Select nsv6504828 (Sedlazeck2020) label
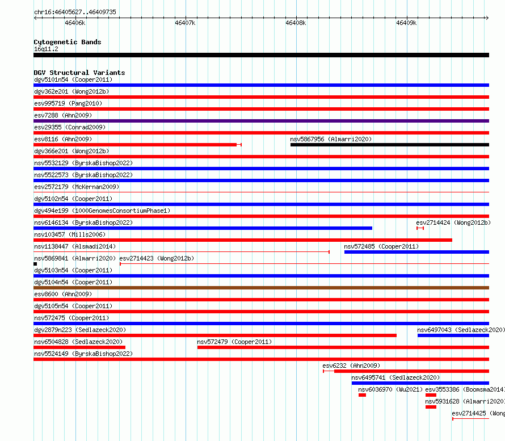 [x=78, y=342]
